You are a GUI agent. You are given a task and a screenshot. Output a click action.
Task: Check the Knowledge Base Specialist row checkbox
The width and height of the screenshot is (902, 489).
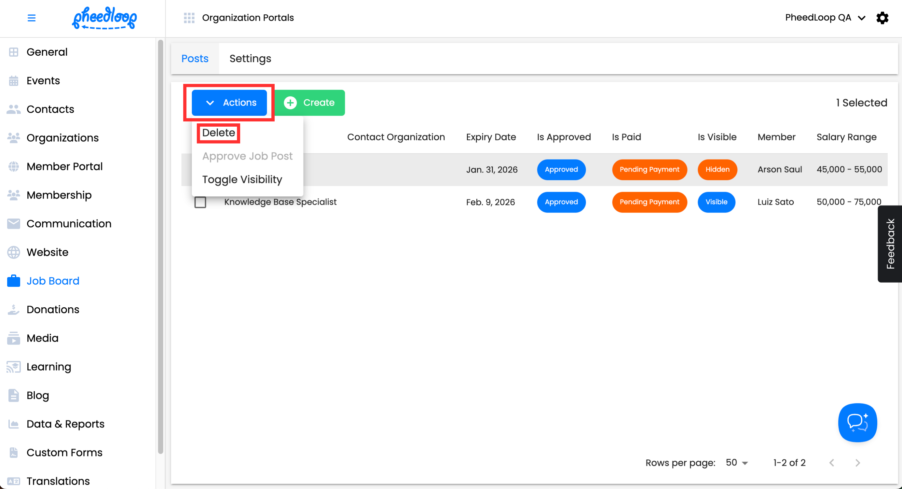coord(200,202)
